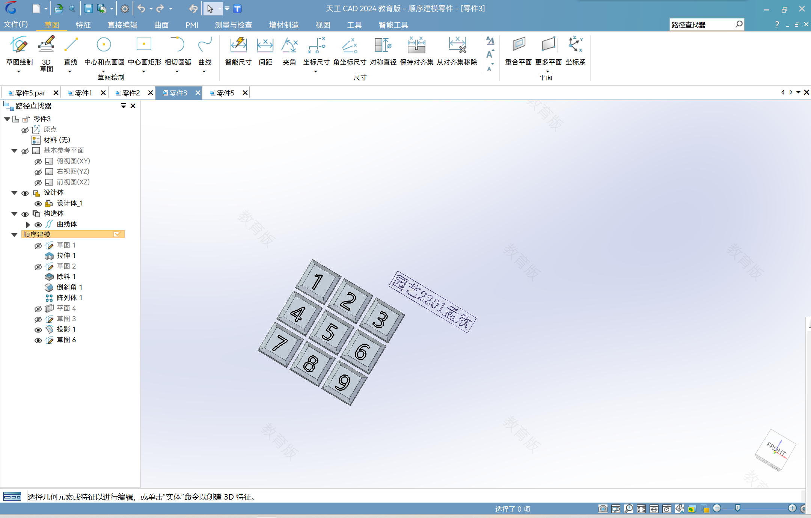Select the 曲线 curve tool
811x518 pixels.
[205, 51]
